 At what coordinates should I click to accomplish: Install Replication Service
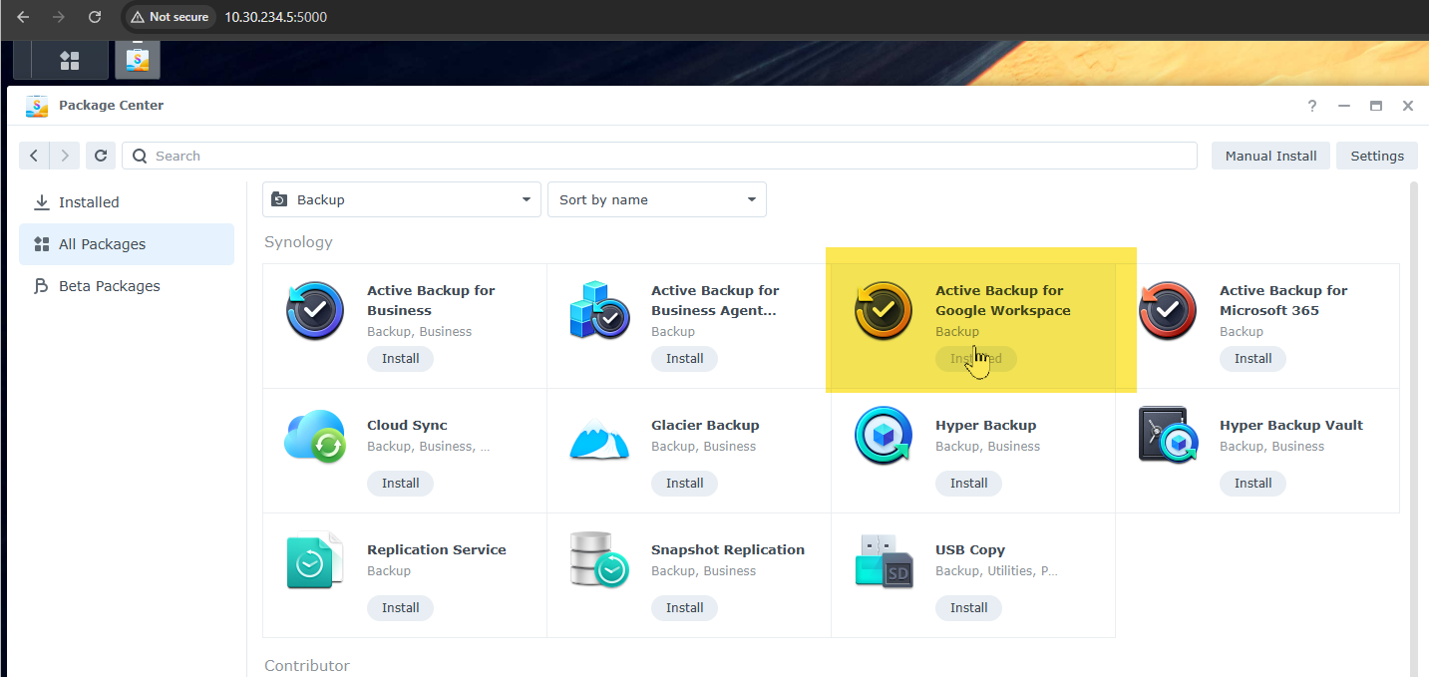(401, 608)
